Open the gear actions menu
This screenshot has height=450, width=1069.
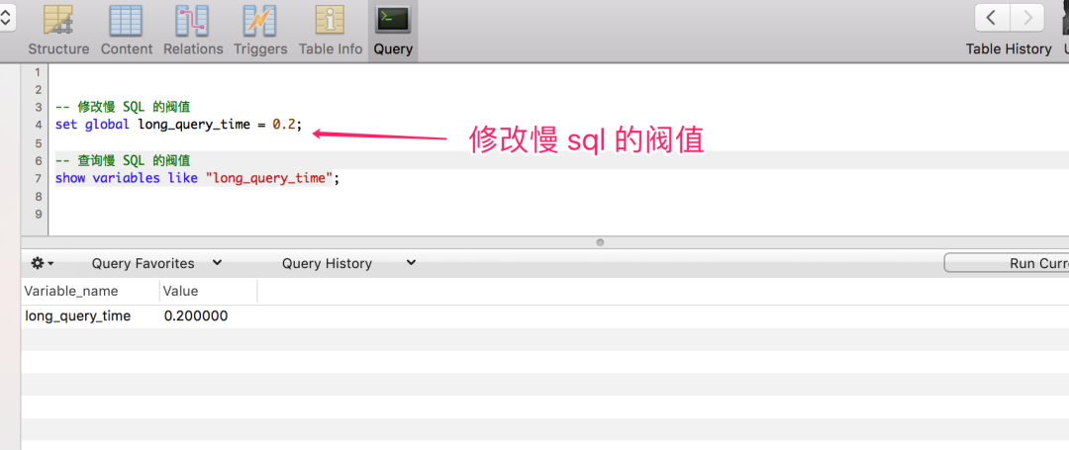coord(43,263)
